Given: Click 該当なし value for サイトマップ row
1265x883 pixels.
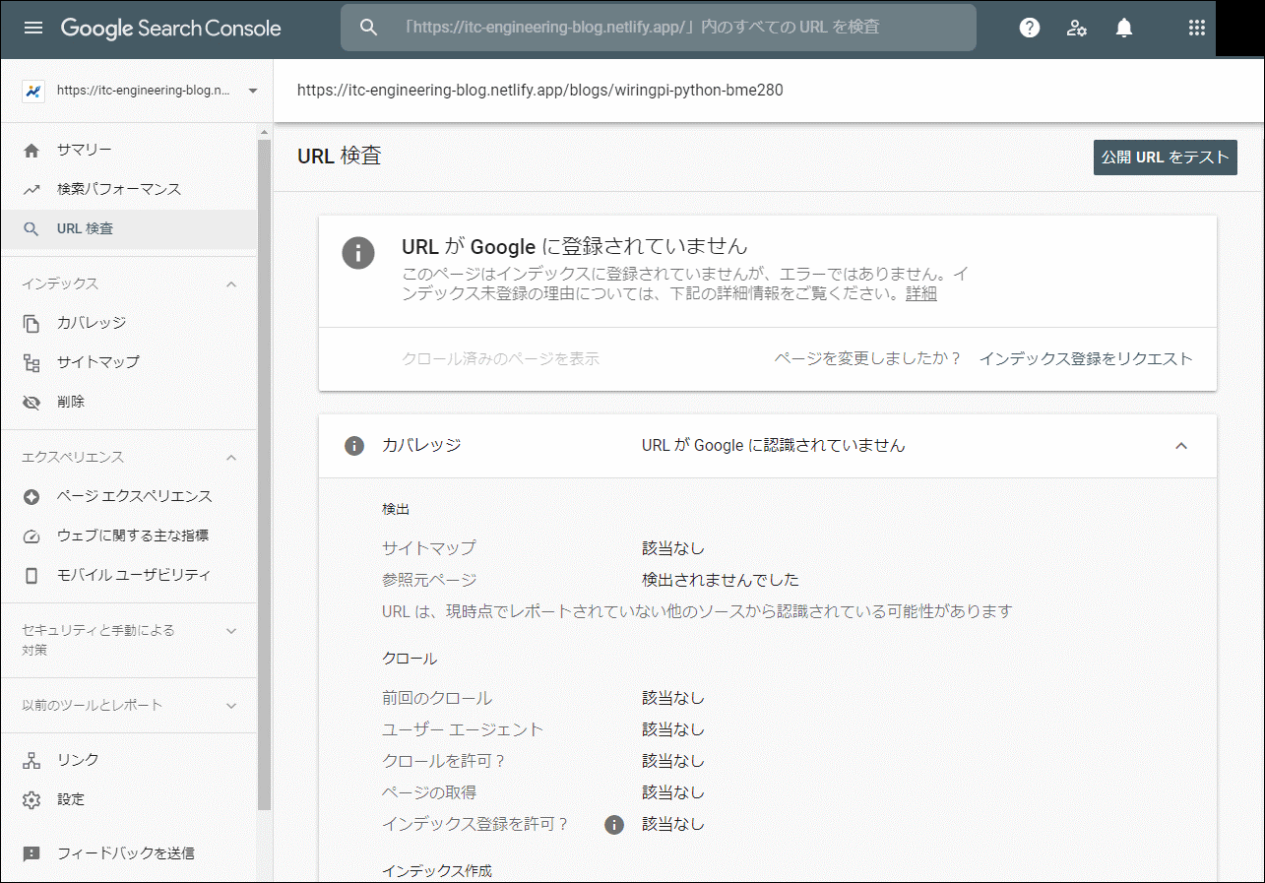Looking at the screenshot, I should point(673,548).
